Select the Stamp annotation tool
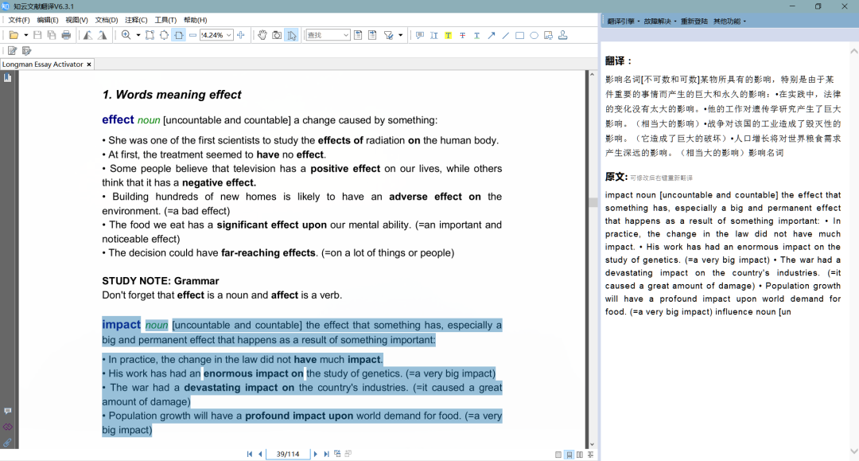This screenshot has height=461, width=859. (x=563, y=35)
